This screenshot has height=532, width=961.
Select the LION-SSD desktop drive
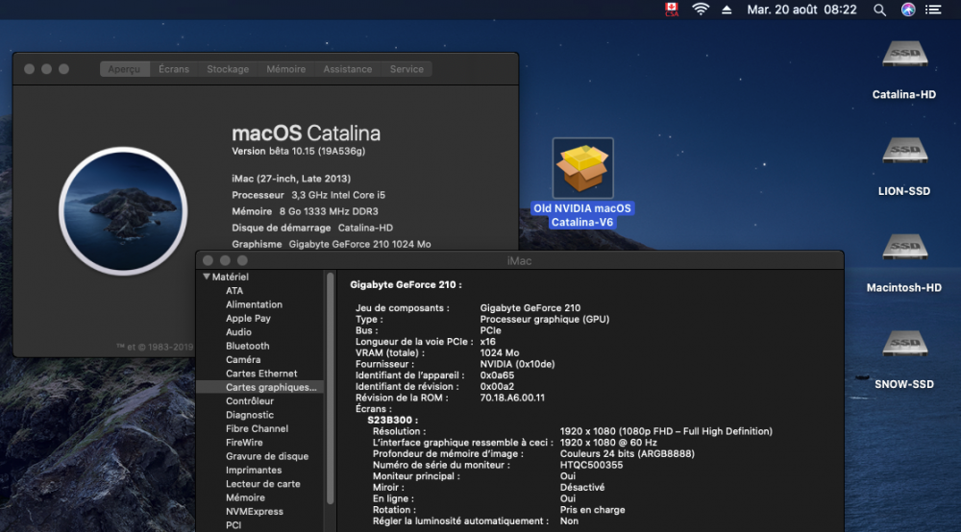click(904, 151)
